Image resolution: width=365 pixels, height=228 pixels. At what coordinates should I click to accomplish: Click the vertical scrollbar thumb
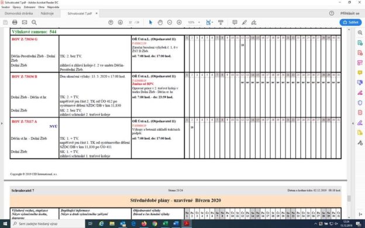[349, 198]
